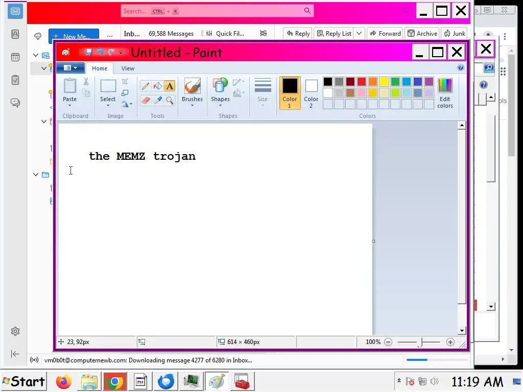The height and width of the screenshot is (392, 523).
Task: Switch to the View ribbon tab
Action: [128, 68]
